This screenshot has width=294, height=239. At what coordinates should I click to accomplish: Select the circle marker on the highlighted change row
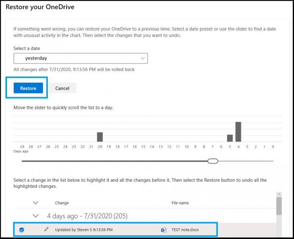(22, 229)
